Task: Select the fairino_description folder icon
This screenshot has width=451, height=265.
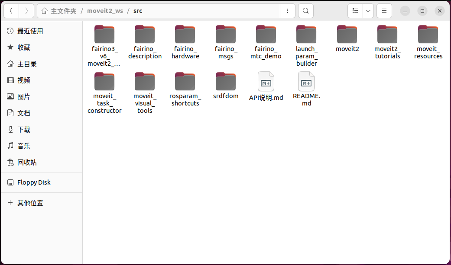Action: 145,34
